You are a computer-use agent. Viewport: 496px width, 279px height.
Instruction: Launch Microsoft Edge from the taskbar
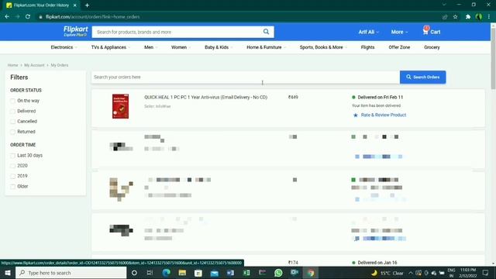click(x=166, y=273)
